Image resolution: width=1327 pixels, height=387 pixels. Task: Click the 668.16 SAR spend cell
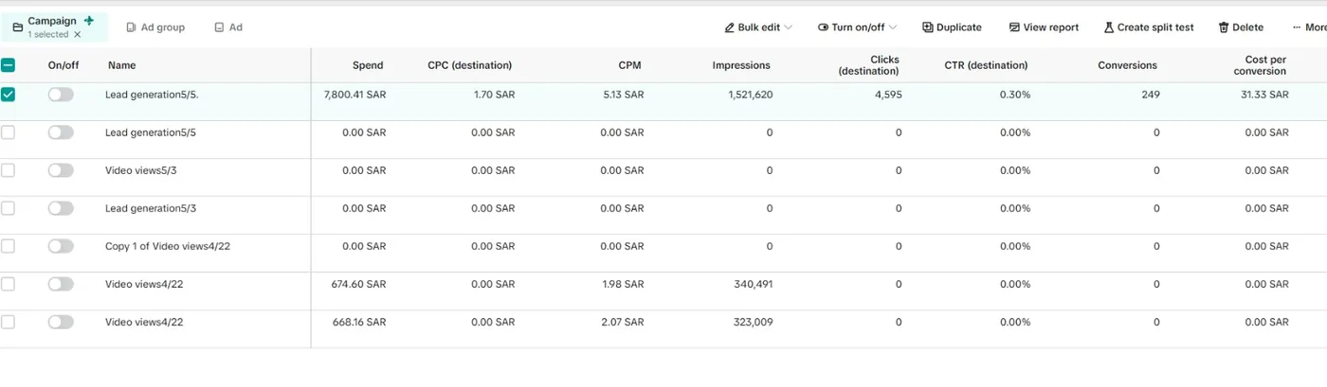358,322
